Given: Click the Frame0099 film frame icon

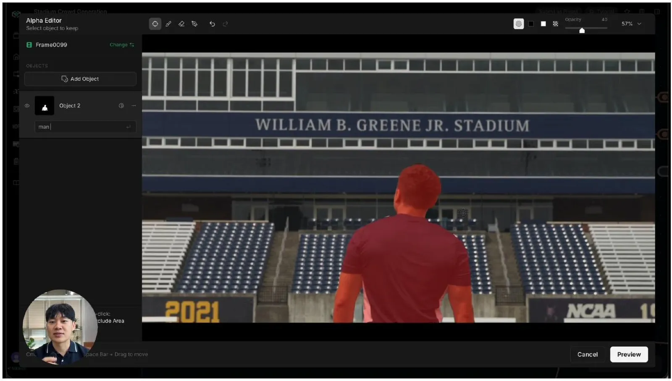Looking at the screenshot, I should (29, 45).
